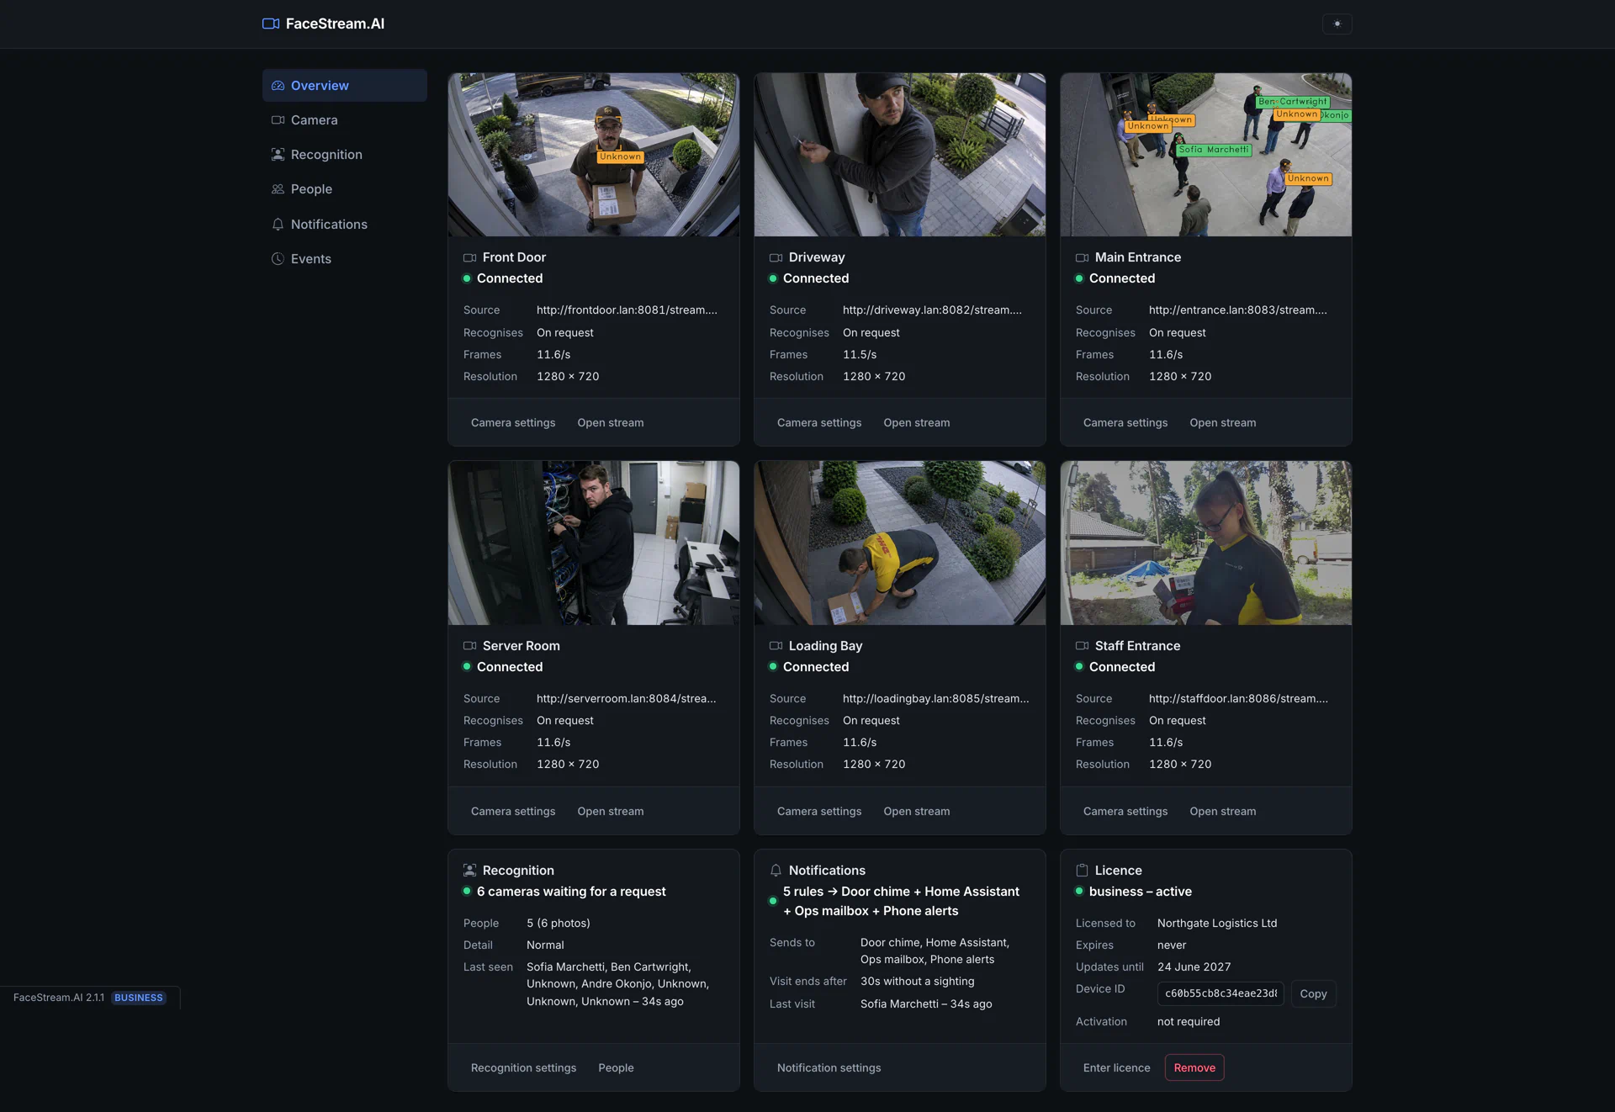Click '24 June 2027' updates date
Screen dimensions: 1615x1112
coord(1194,967)
